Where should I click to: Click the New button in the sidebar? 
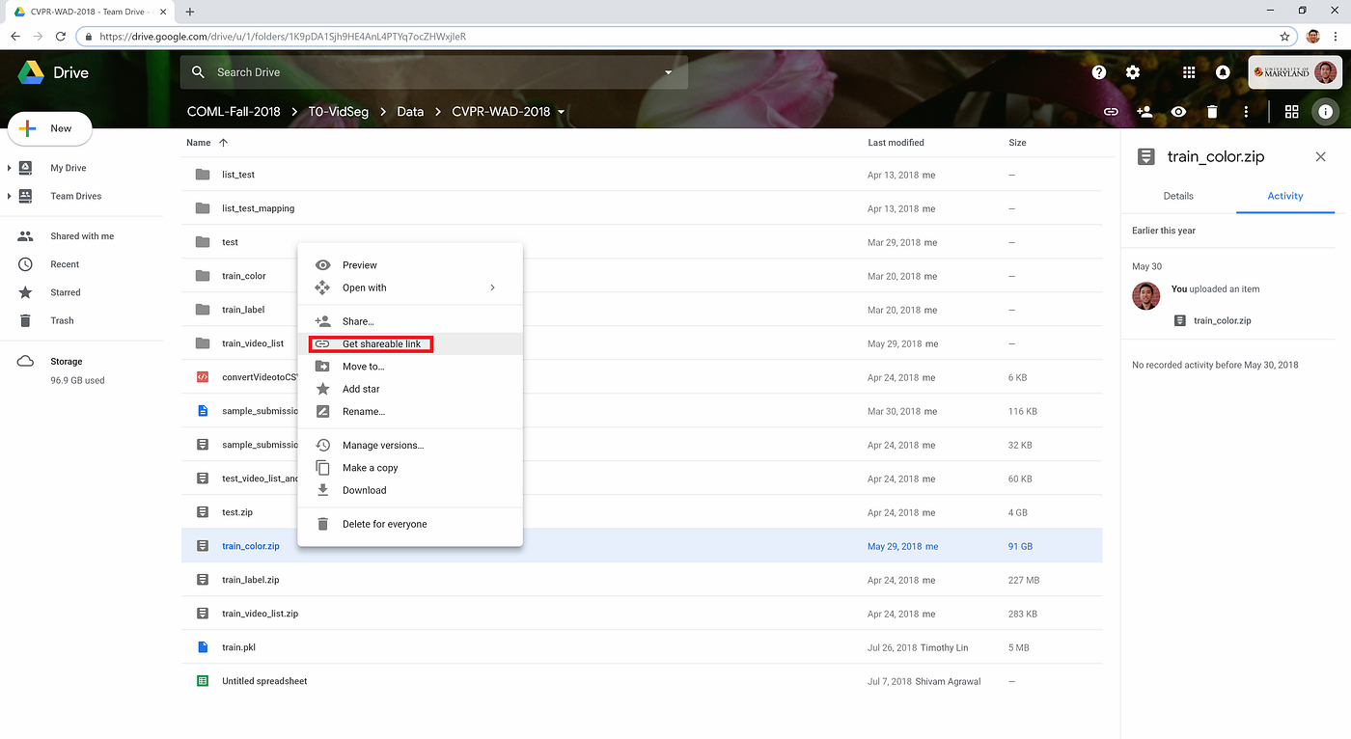click(49, 127)
